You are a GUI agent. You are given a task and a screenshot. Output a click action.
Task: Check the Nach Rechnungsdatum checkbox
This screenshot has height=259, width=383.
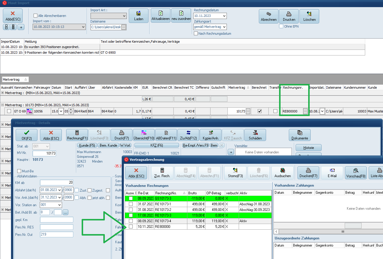[x=196, y=34]
